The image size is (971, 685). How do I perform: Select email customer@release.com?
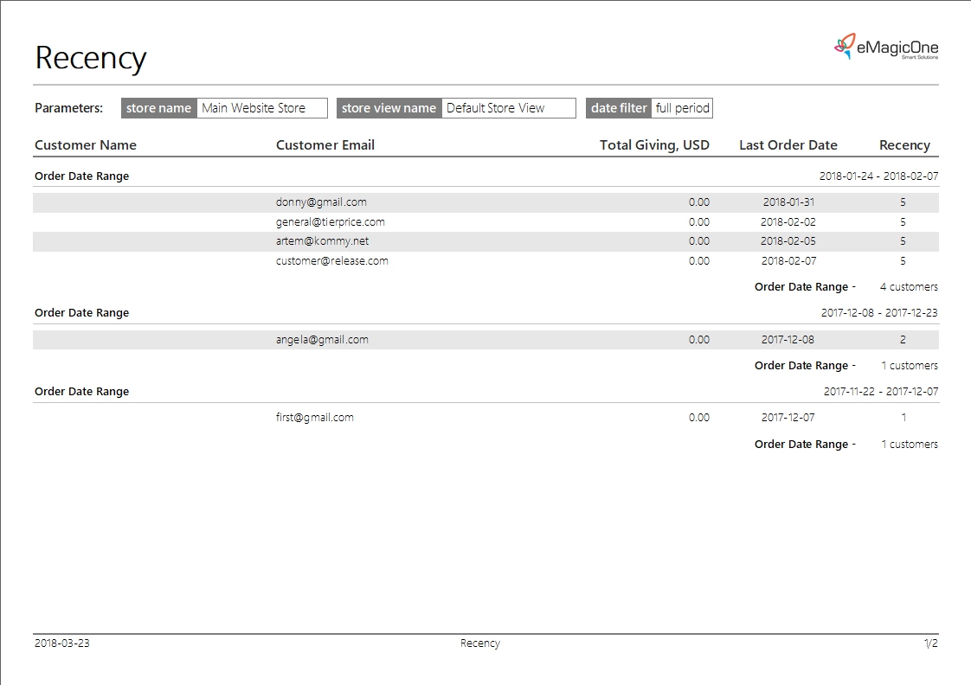[332, 261]
